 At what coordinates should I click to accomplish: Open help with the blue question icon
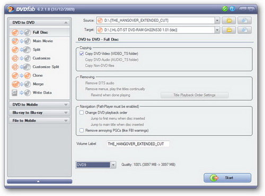tap(232, 8)
